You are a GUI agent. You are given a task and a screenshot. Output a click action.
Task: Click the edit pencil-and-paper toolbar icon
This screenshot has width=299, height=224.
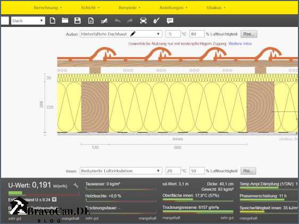[x=104, y=21]
